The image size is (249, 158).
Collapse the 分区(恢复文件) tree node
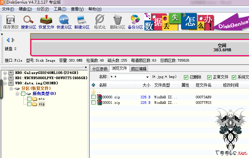click(11, 89)
